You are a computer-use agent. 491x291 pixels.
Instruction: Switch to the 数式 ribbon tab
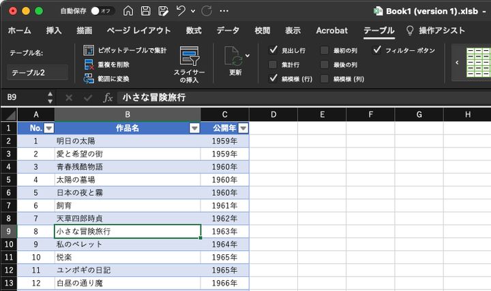(194, 31)
